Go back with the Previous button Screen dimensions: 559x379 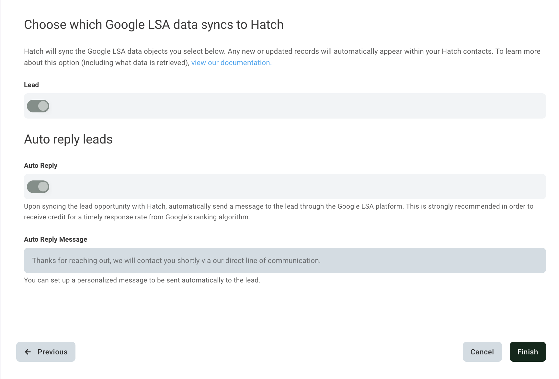point(46,352)
